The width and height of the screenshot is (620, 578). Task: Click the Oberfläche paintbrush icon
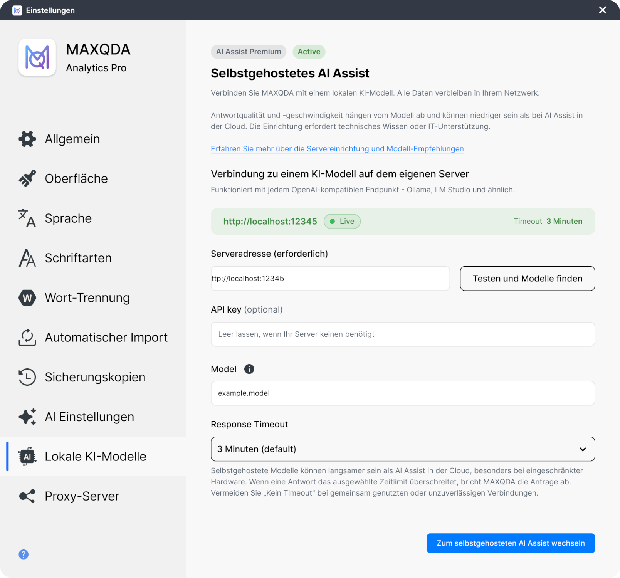point(27,179)
